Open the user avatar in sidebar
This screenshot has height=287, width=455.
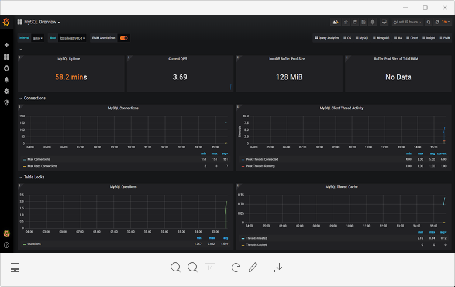6,233
